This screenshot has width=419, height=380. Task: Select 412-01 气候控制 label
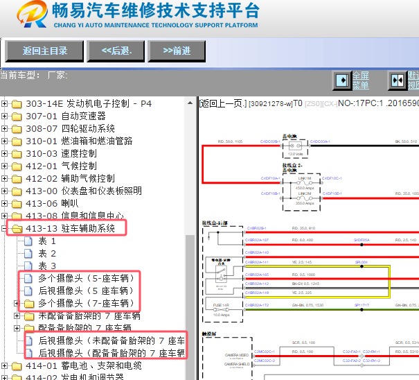tap(61, 166)
